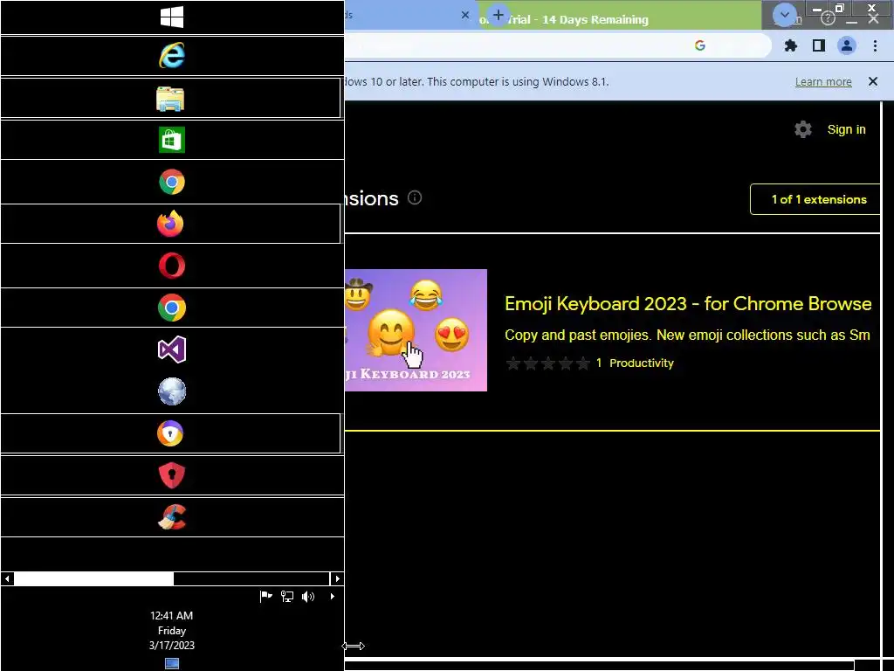Open the Productivity category link
This screenshot has height=671, width=894.
pyautogui.click(x=642, y=363)
